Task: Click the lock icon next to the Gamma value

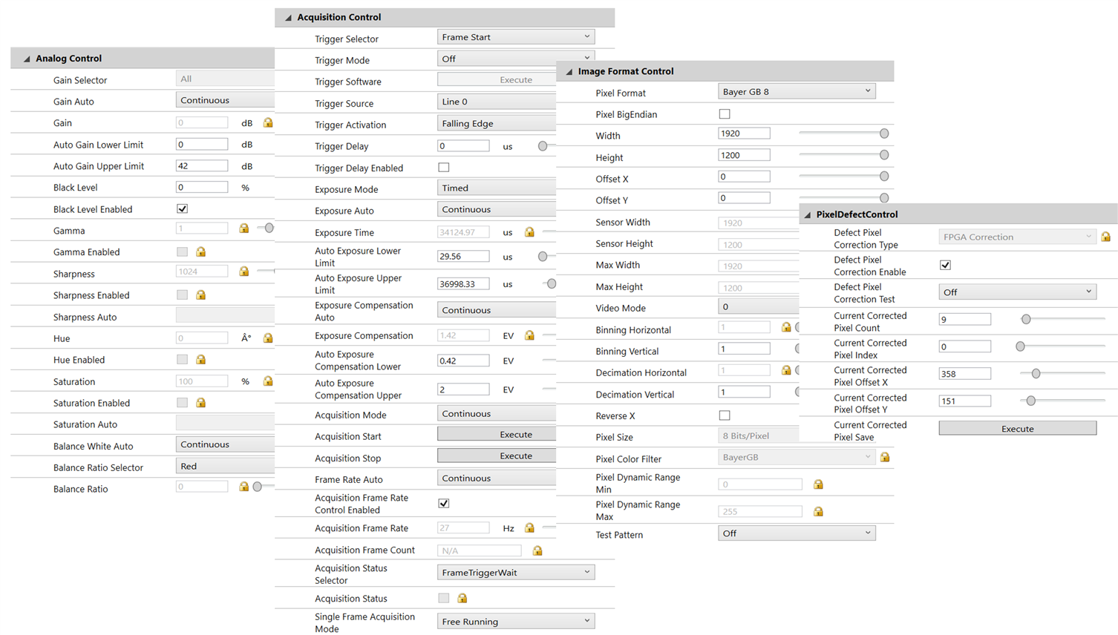Action: click(x=243, y=228)
